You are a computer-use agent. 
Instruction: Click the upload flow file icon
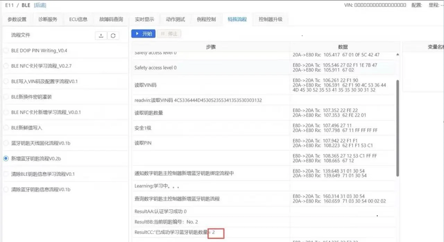tap(101, 36)
